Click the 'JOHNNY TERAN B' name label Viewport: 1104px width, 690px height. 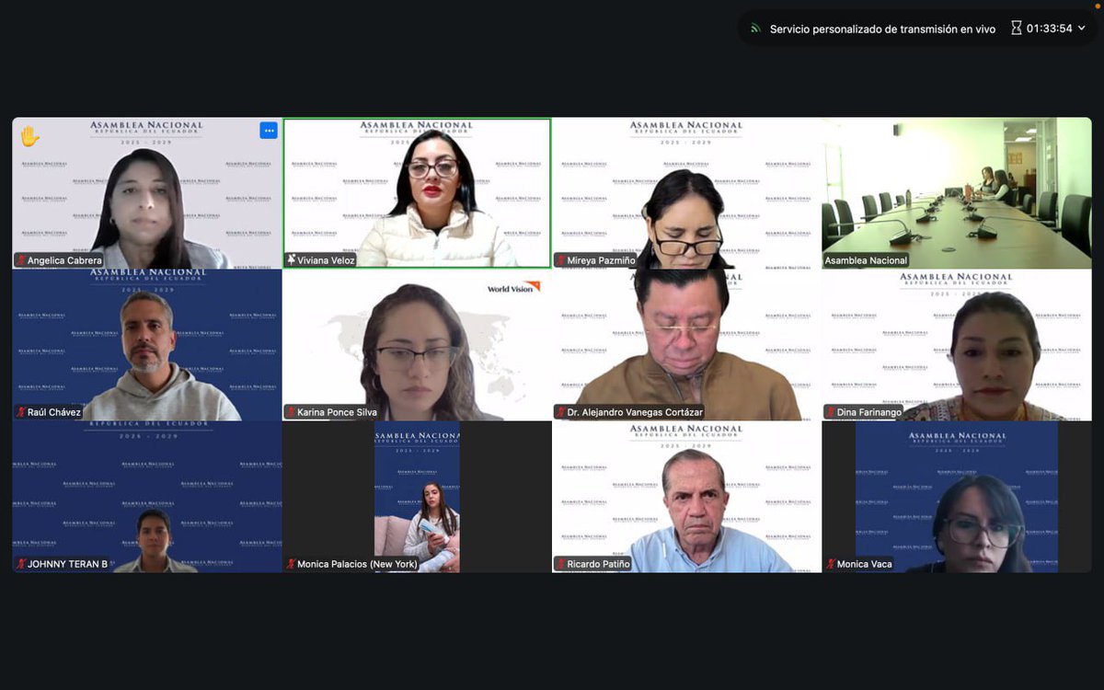coord(67,564)
